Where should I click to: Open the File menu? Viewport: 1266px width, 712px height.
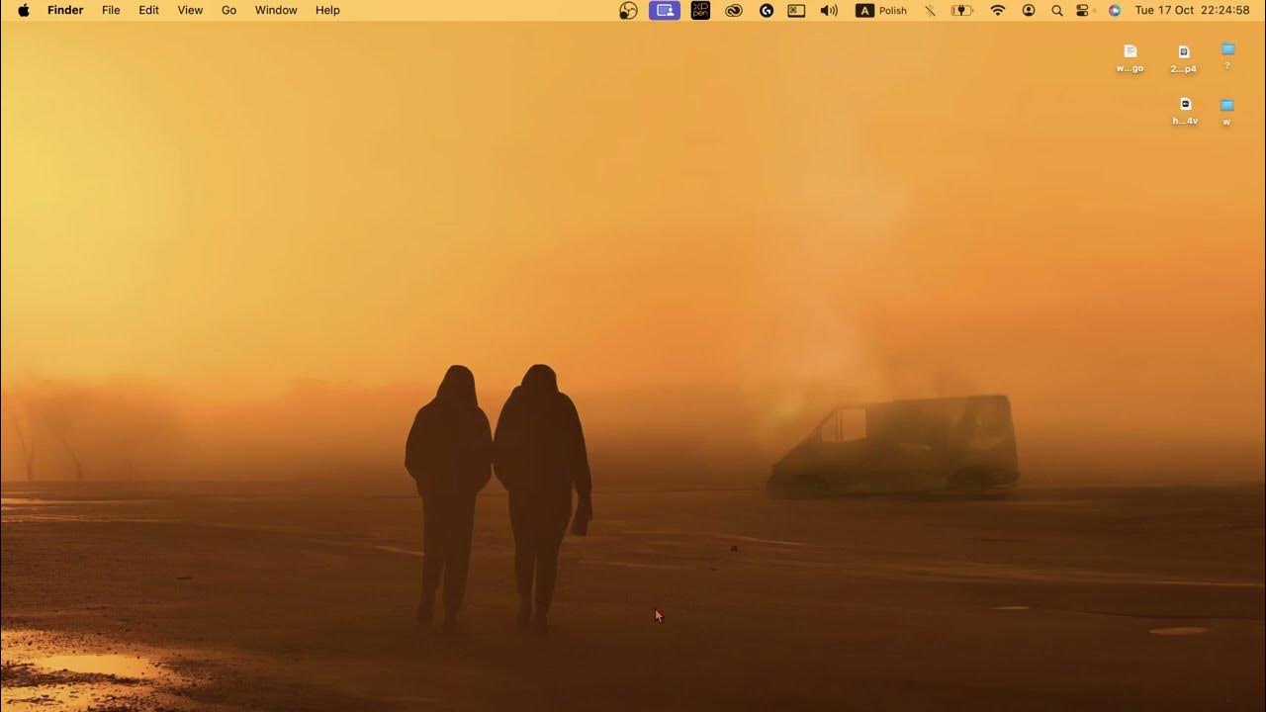pyautogui.click(x=111, y=11)
